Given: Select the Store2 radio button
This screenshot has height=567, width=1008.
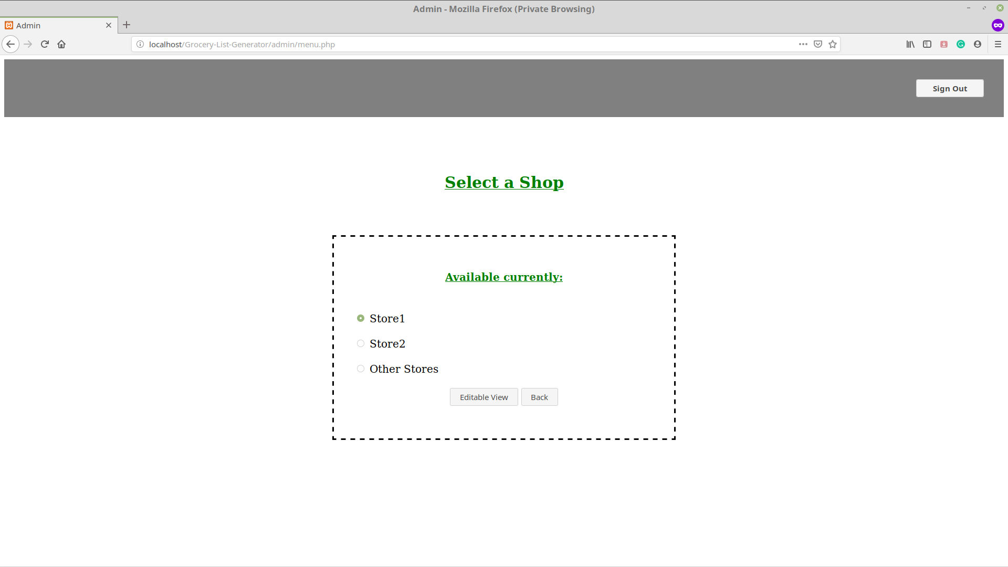Looking at the screenshot, I should (361, 343).
